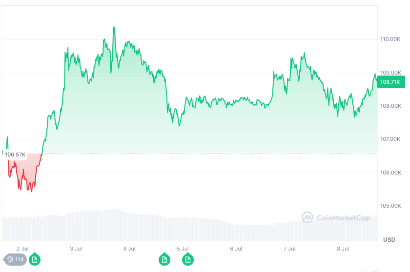This screenshot has height=272, width=410.
Task: Click the 109.00K axis label
Action: tap(390, 73)
